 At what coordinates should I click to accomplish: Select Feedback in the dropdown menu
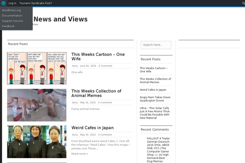tap(8, 26)
